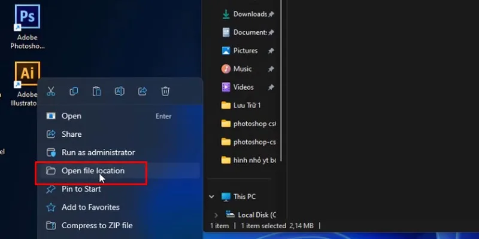Click the Delete trash can icon
479x239 pixels.
click(165, 91)
